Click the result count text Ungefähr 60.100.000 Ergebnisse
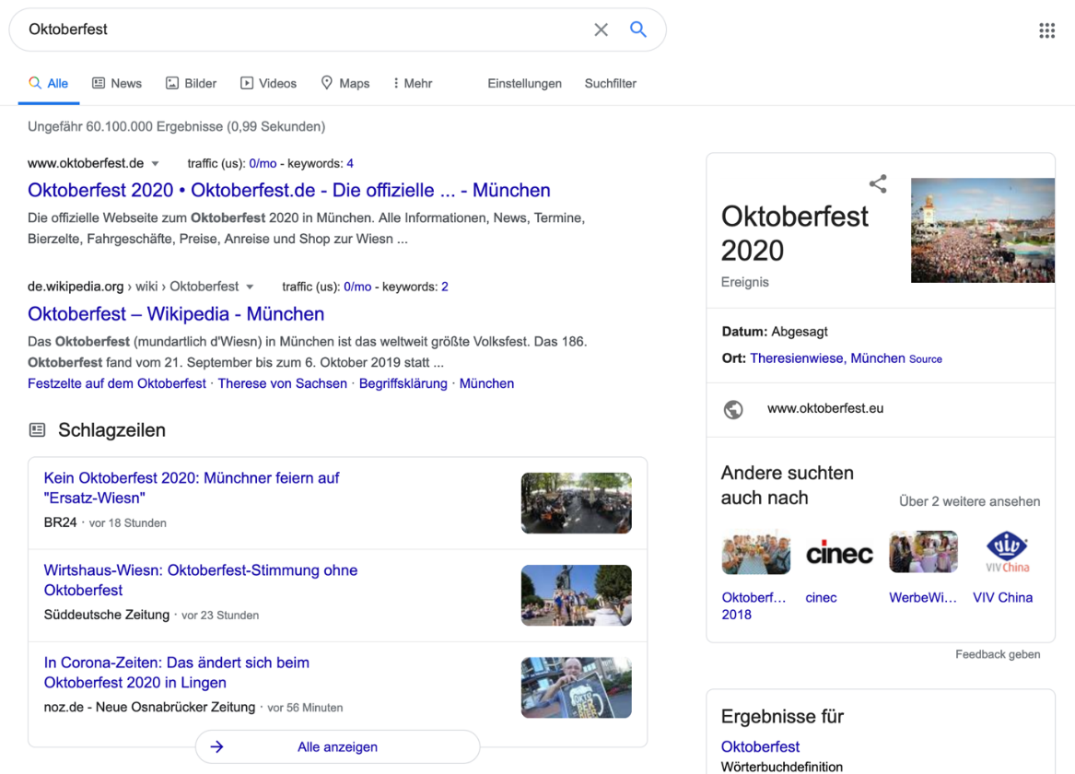 coord(176,127)
